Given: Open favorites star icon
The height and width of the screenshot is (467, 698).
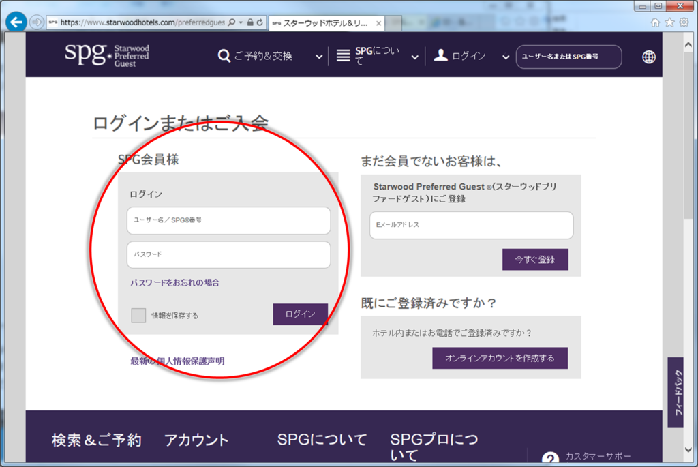Looking at the screenshot, I should [x=669, y=22].
